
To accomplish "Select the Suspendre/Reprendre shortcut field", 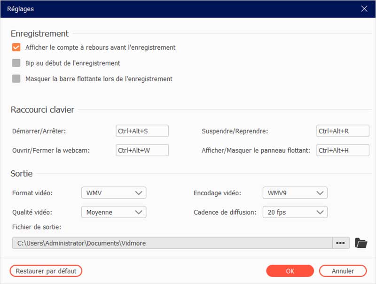I will pos(343,131).
